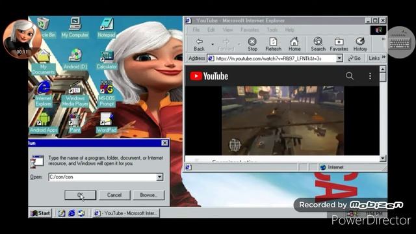
Task: Click the Mobizen recording avatar bubble
Action: tap(22, 39)
